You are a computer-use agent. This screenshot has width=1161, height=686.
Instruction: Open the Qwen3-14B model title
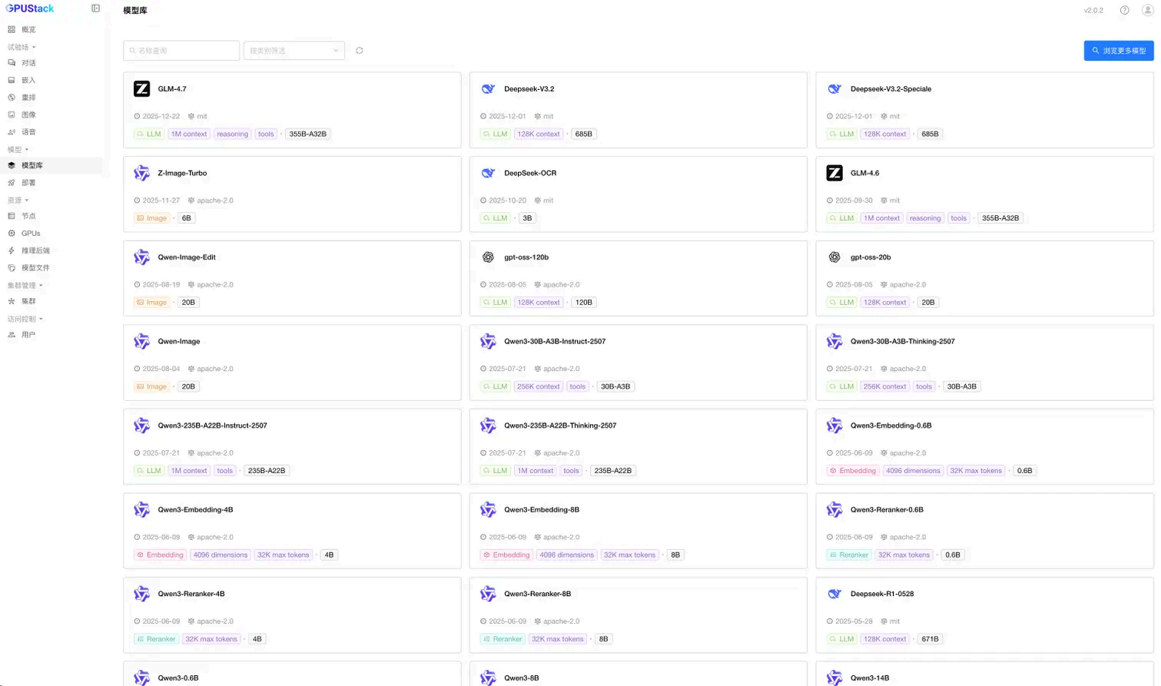point(870,678)
